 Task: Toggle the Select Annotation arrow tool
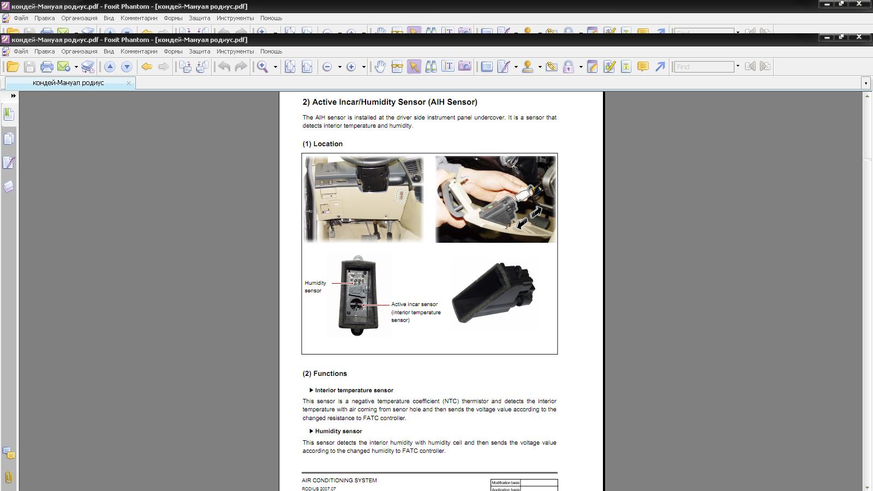tap(414, 67)
